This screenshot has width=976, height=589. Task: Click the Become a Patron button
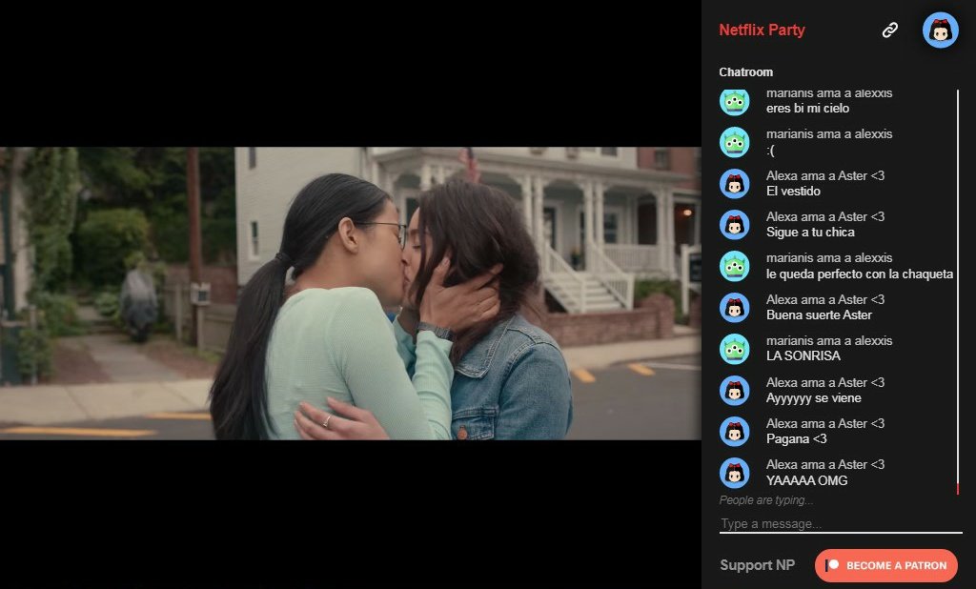coord(885,565)
